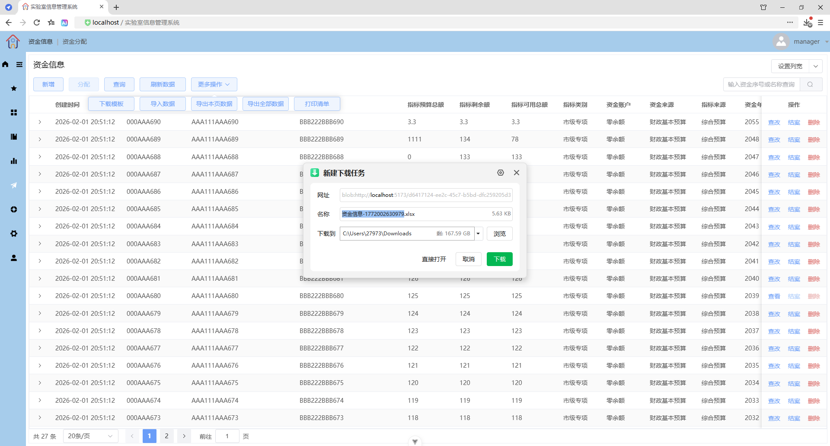Click 取消 in the download dialog
This screenshot has height=446, width=830.
point(469,259)
